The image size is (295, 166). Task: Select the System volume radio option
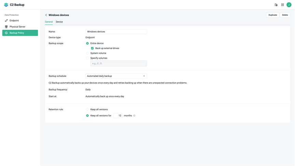[x=87, y=53]
